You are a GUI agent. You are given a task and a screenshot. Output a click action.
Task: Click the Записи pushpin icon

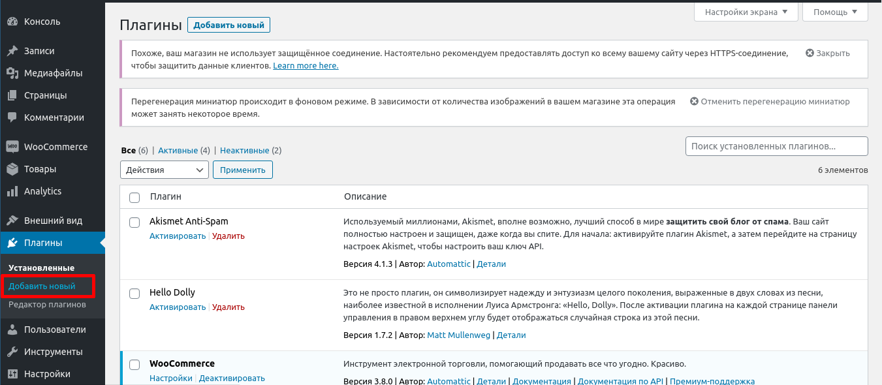[12, 51]
